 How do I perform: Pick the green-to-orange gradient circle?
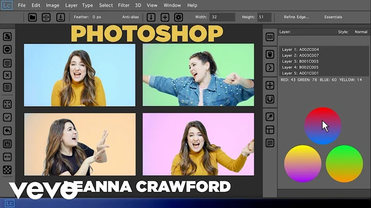[x=344, y=164]
